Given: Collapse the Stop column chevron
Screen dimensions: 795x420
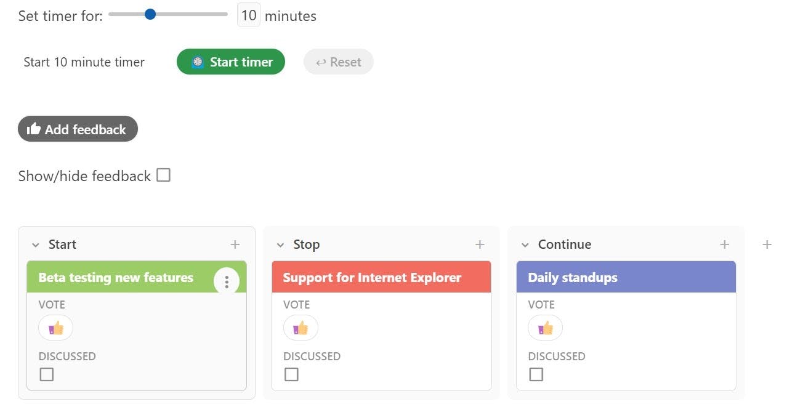Looking at the screenshot, I should click(x=280, y=245).
